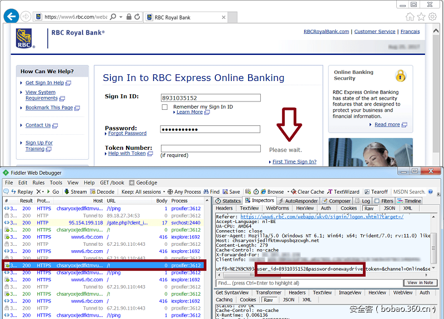This screenshot has width=444, height=319.
Task: Check the Remember my Sign In ID box
Action: [165, 107]
